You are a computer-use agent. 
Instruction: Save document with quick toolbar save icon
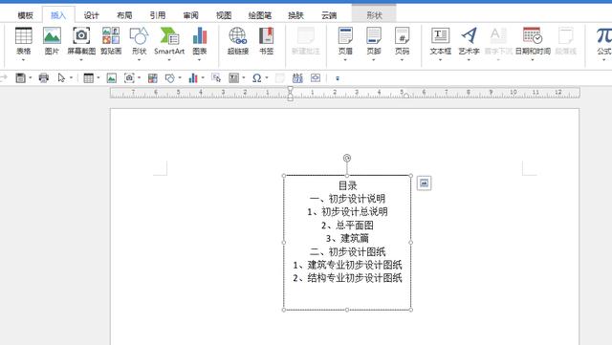click(21, 78)
